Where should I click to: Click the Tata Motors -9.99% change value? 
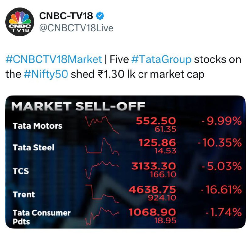click(222, 121)
